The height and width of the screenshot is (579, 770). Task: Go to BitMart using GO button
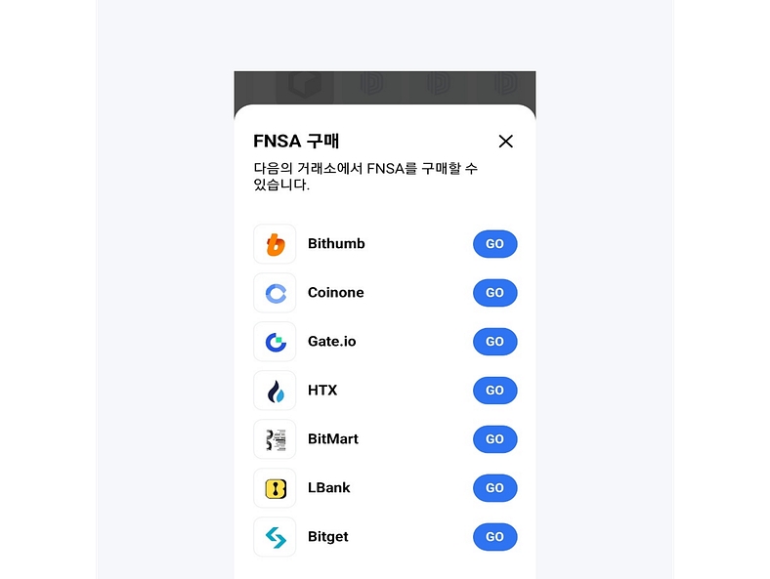(494, 439)
